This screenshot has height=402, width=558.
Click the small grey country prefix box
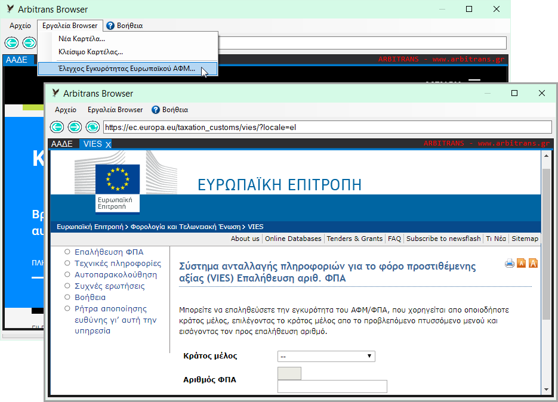tap(289, 373)
